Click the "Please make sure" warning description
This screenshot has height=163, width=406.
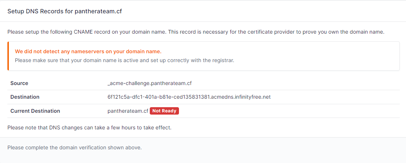pos(124,60)
